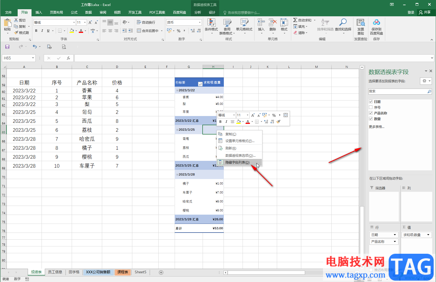
Task: Check the 序号 field checkbox
Action: pos(371,107)
